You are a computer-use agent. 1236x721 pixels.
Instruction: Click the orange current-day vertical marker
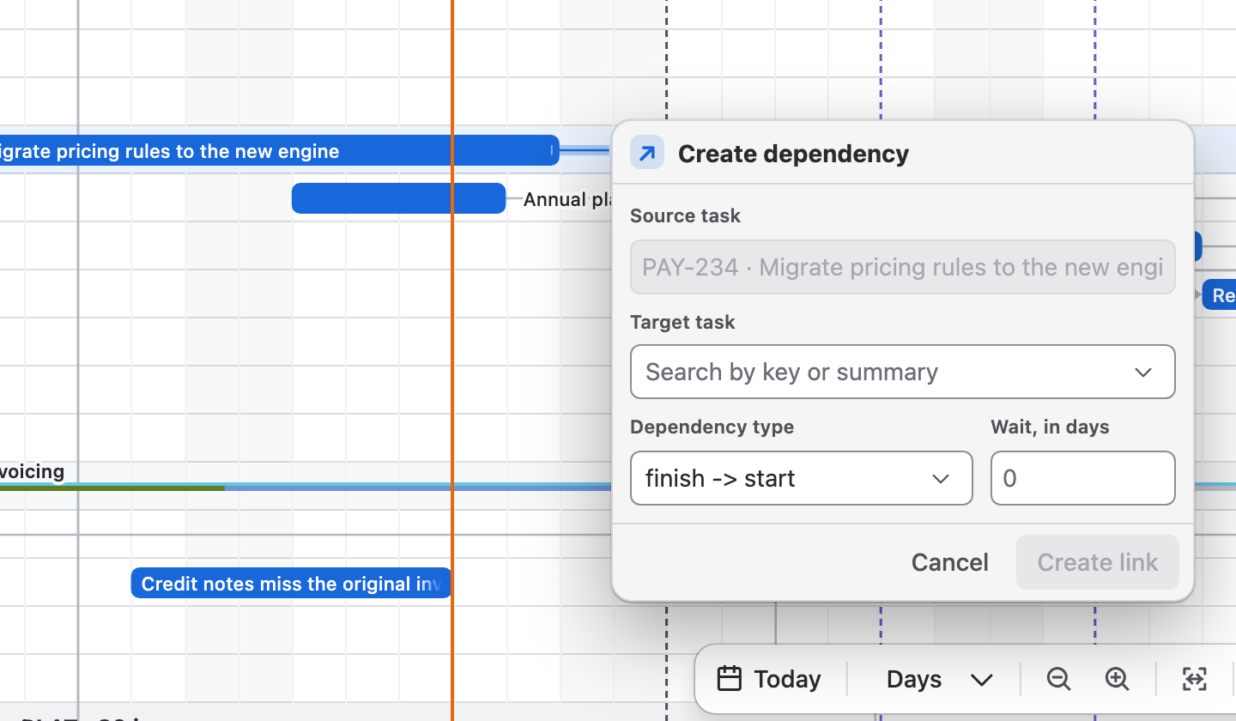click(451, 360)
